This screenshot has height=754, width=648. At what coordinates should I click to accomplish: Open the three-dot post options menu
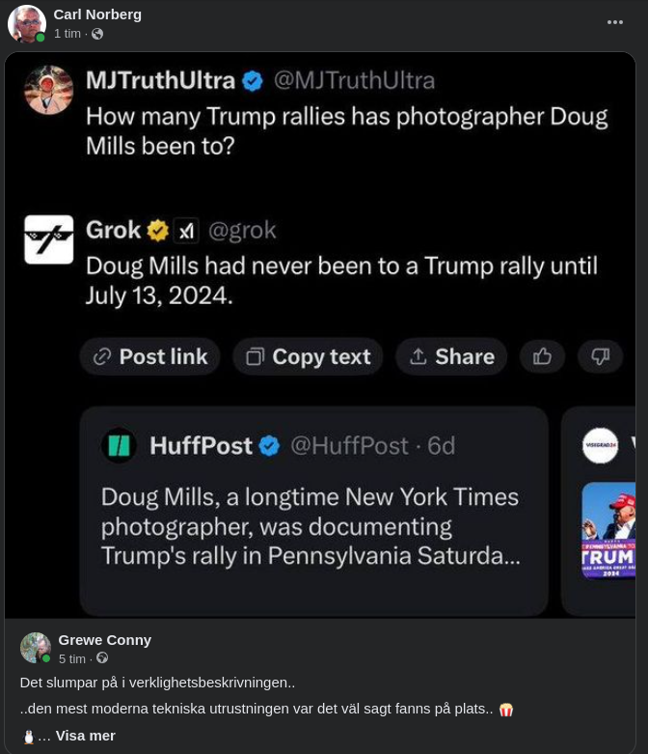point(614,22)
